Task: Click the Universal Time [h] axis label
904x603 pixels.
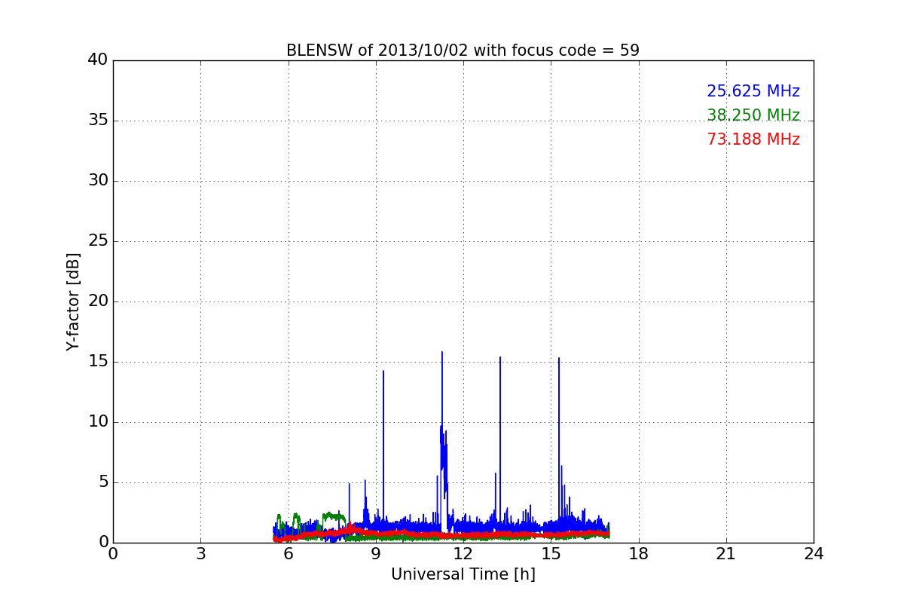Action: [463, 574]
